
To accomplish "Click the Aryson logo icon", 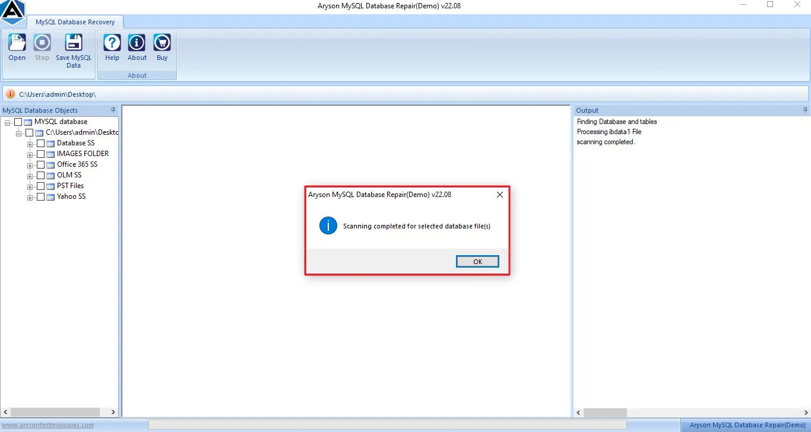I will [12, 12].
